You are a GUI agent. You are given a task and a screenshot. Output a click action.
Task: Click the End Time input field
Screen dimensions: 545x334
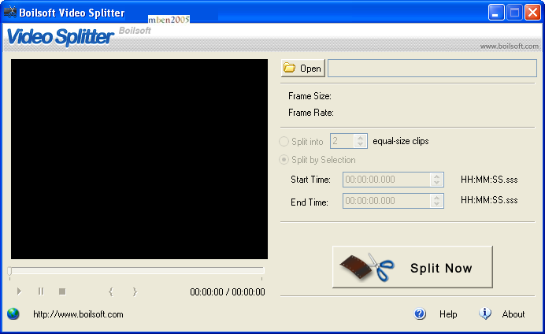[387, 201]
